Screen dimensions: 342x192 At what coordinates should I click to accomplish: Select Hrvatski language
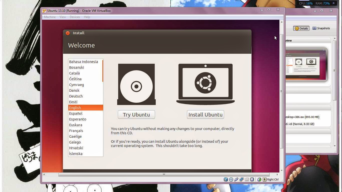tap(85, 148)
